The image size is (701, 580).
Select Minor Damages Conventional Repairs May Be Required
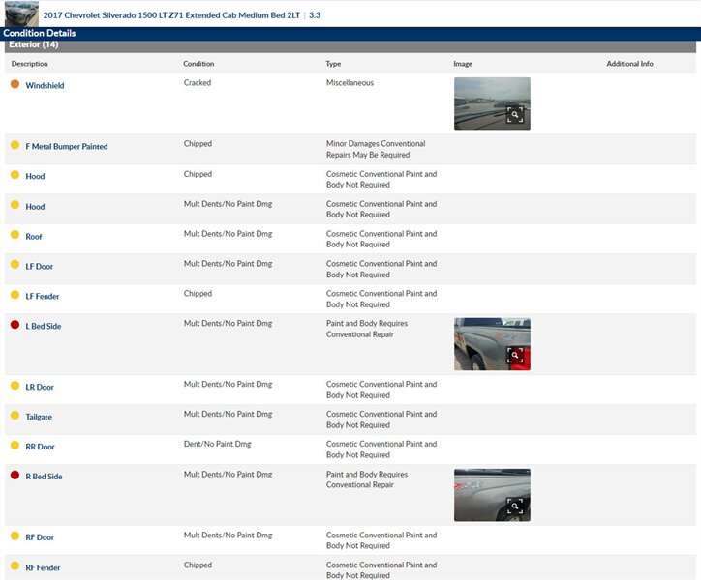(x=376, y=149)
